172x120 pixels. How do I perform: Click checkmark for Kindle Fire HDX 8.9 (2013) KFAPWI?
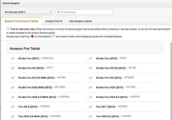coord(90,97)
